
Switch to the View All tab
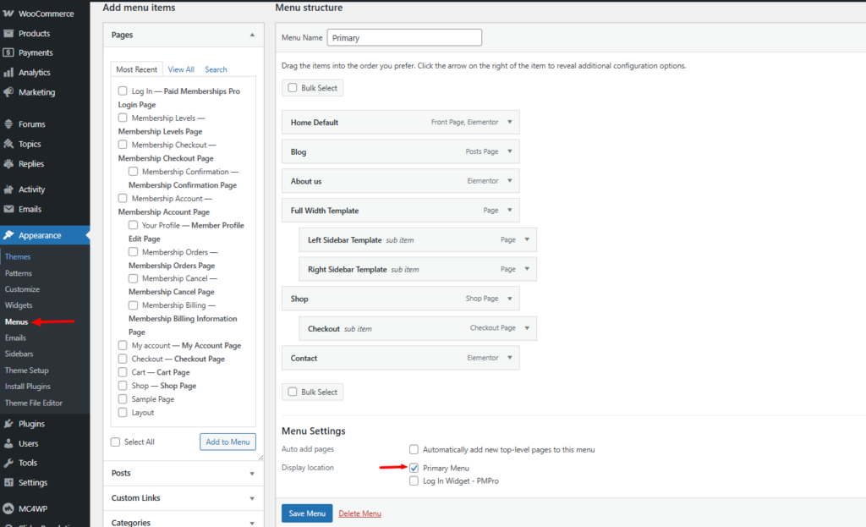pyautogui.click(x=181, y=69)
